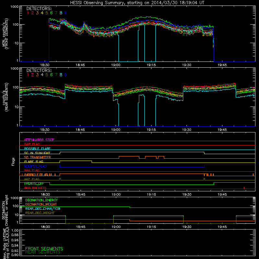This screenshot has width=259, height=259.
Task: Select blue detector 9 in front segments legend
Action: pos(66,13)
